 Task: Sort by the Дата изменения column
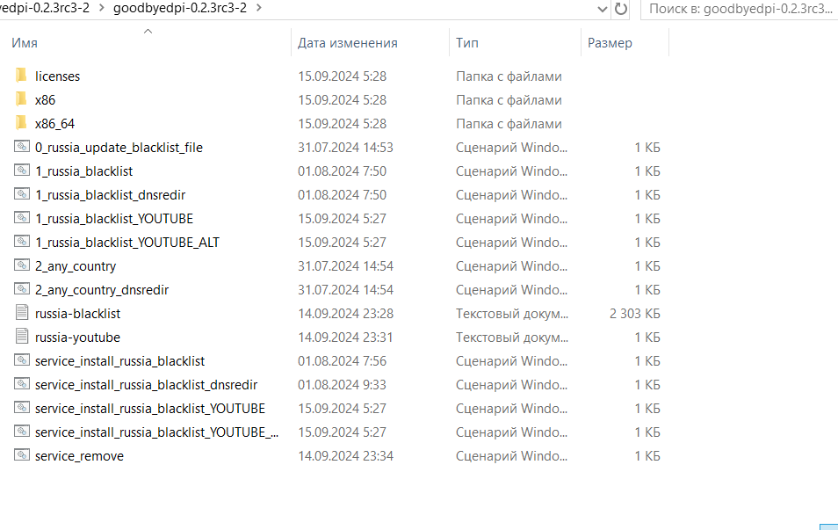[x=347, y=43]
